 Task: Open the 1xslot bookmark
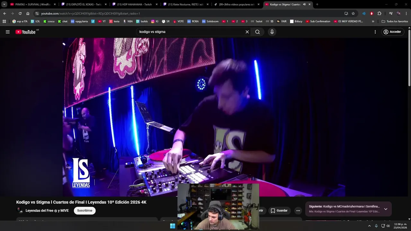pyautogui.click(x=256, y=21)
